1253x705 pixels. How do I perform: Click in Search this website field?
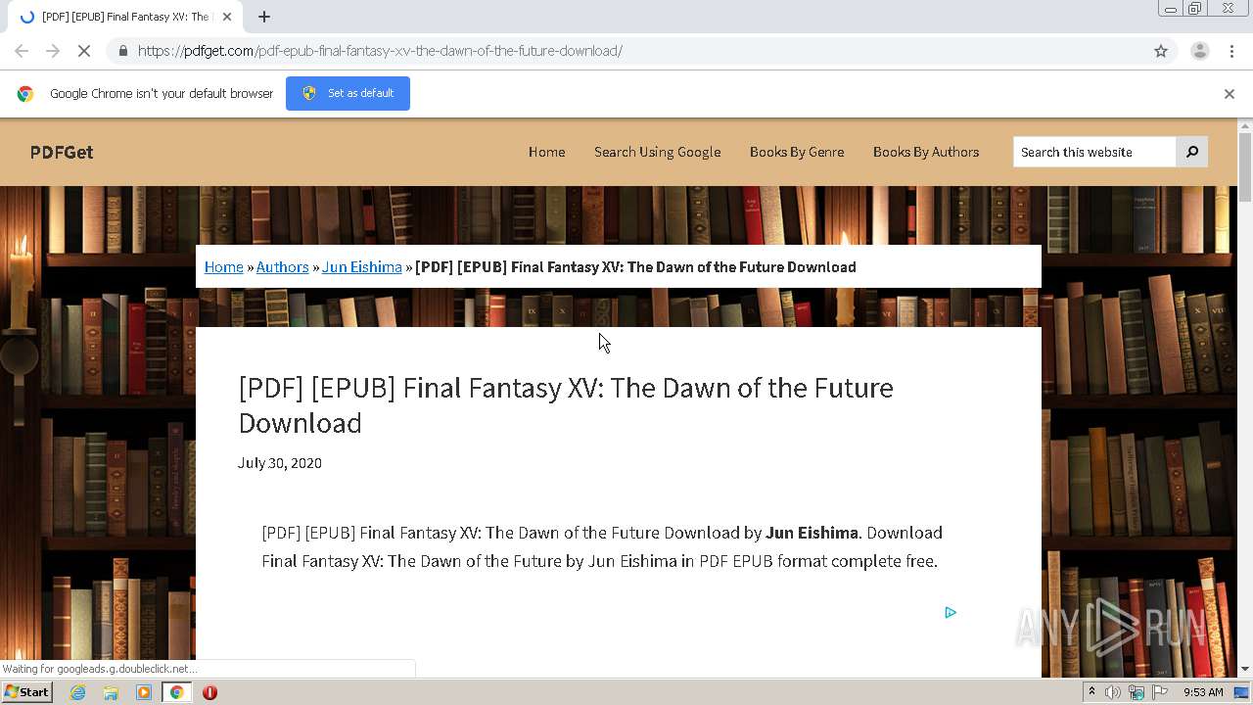(x=1094, y=152)
